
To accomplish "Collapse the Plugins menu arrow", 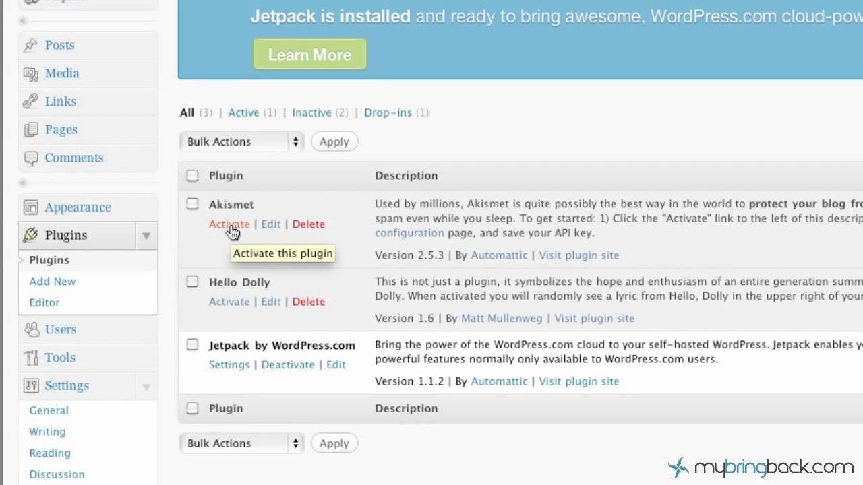I will 146,236.
